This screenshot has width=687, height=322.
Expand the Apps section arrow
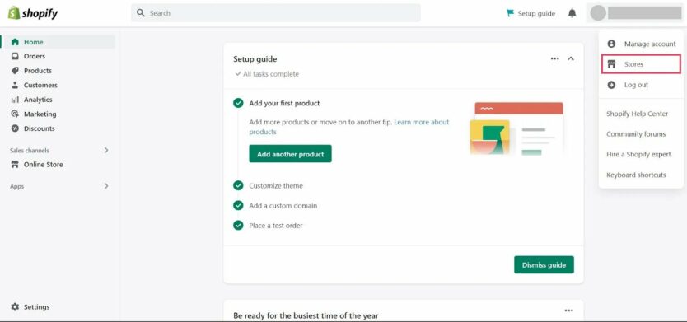tap(106, 186)
